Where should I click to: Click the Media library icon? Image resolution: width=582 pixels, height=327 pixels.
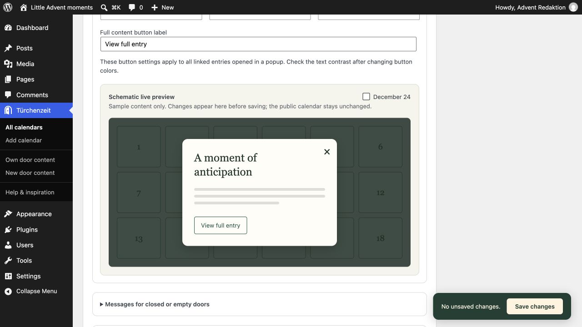(8, 64)
